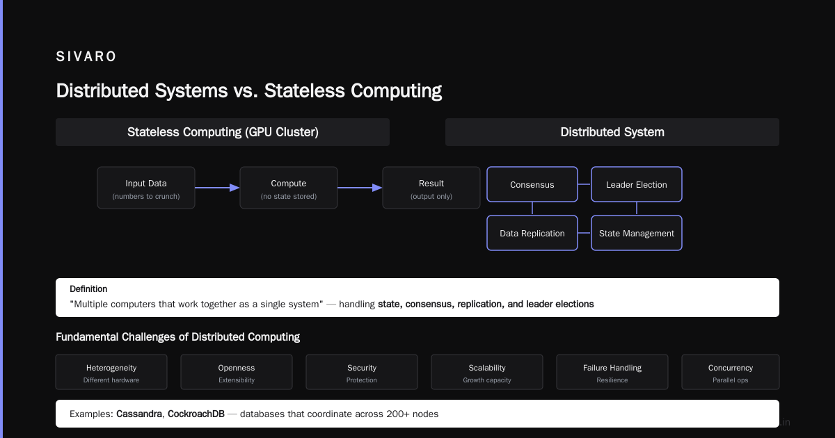Click bold text state, consensus, replication, and leader elections
This screenshot has height=438, width=835.
click(x=486, y=304)
